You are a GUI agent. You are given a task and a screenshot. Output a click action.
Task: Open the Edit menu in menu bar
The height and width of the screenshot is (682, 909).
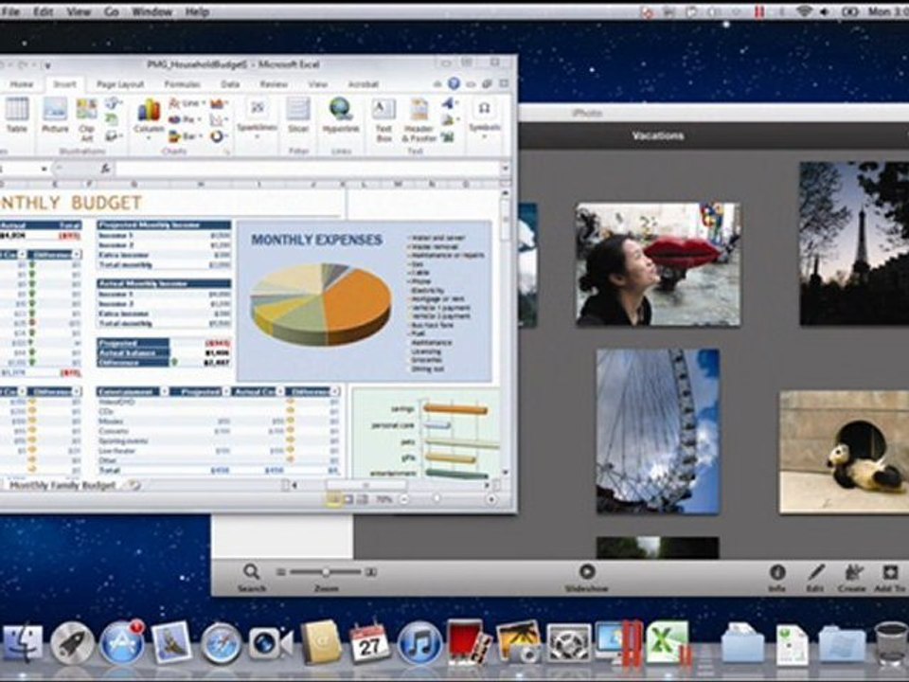[x=43, y=11]
